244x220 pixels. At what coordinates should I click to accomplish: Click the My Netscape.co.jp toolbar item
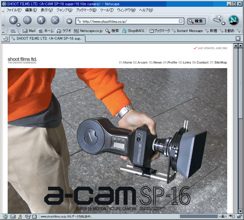click(x=88, y=31)
